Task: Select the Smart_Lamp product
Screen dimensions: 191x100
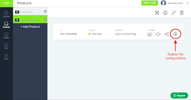Action: 30,12
